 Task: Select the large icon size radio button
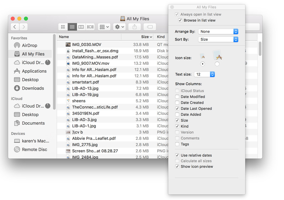217,64
